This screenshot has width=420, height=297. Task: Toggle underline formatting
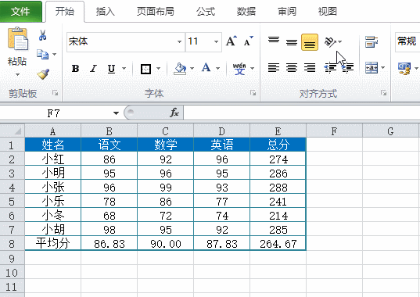pyautogui.click(x=111, y=69)
